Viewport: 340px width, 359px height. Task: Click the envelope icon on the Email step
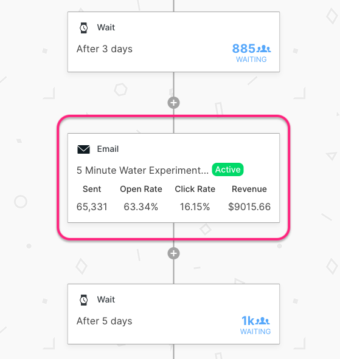tap(83, 149)
